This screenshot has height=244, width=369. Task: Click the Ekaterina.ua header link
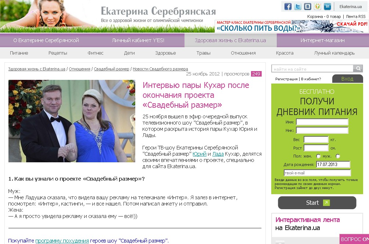350,7
